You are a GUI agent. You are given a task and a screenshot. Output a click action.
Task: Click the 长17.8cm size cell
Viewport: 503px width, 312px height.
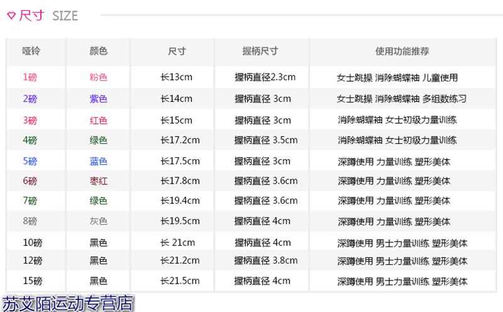[180, 181]
